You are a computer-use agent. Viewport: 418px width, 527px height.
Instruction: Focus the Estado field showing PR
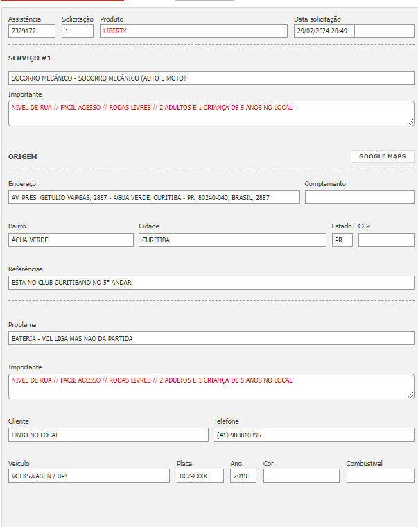(342, 240)
